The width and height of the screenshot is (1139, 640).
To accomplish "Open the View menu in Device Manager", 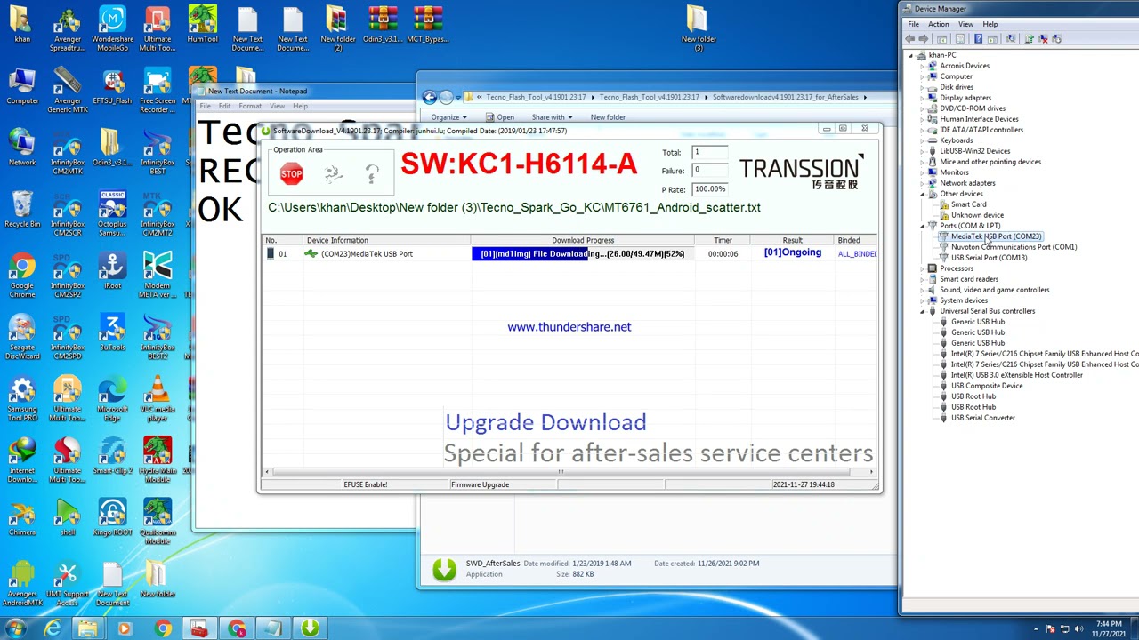I will point(965,24).
